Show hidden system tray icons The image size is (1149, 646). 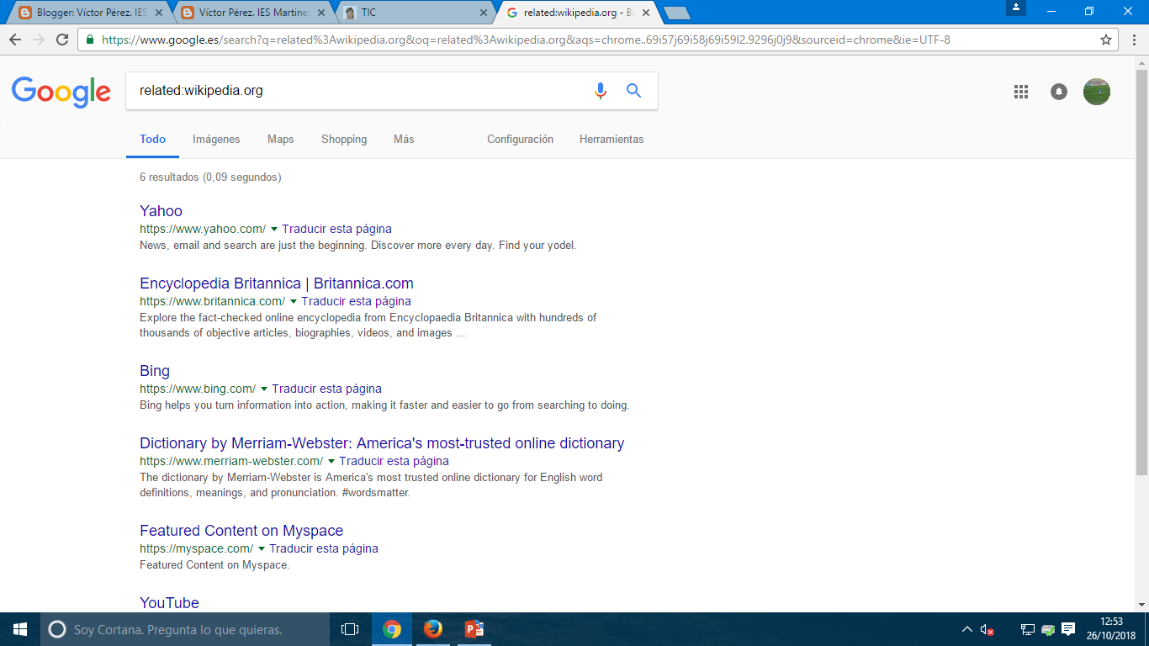(x=967, y=629)
